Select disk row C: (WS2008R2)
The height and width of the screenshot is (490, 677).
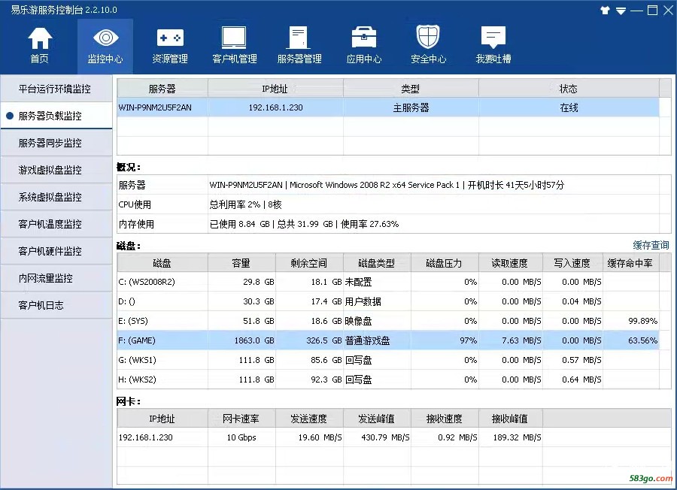tap(388, 282)
